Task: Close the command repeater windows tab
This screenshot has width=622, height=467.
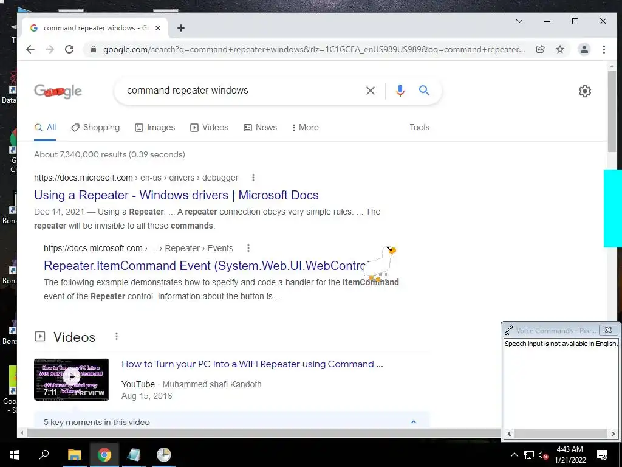Action: (158, 28)
